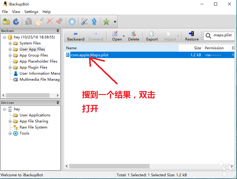This screenshot has width=237, height=179.
Task: Click the Backups tree scroll left arrow
Action: pos(3,95)
